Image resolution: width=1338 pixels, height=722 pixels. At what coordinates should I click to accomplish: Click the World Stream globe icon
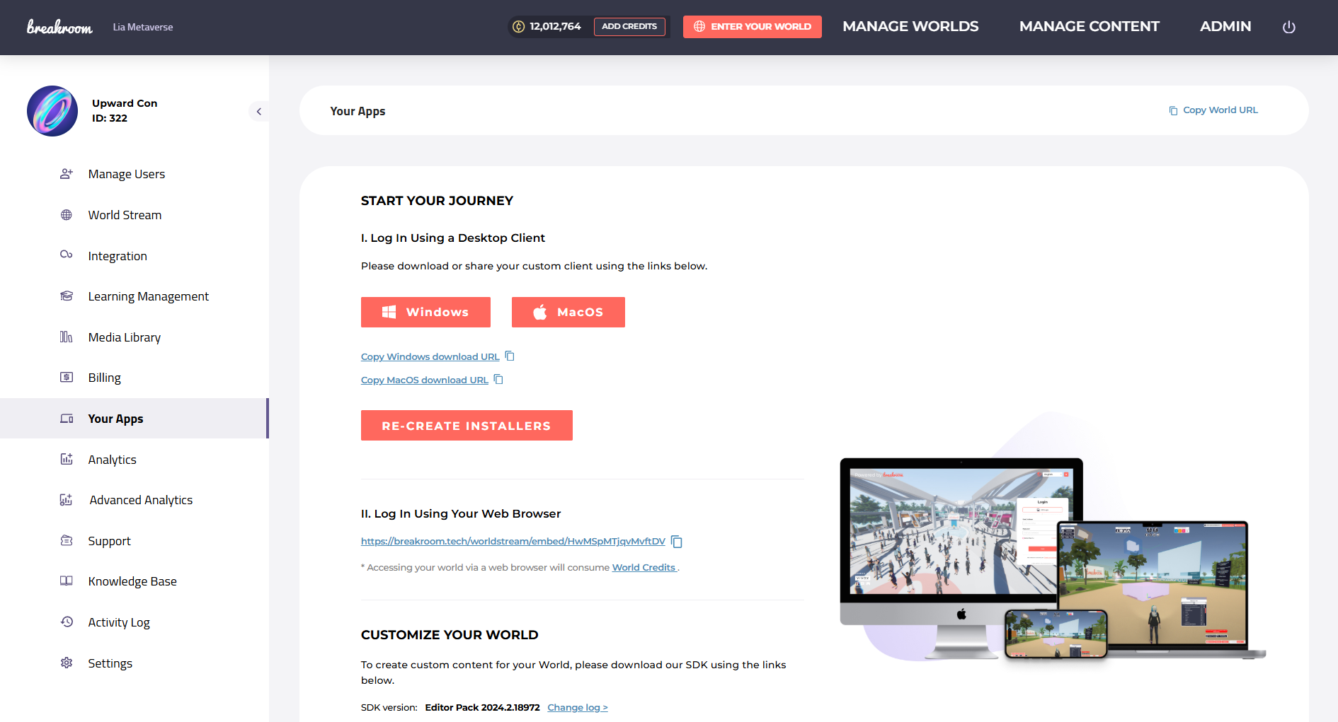67,215
